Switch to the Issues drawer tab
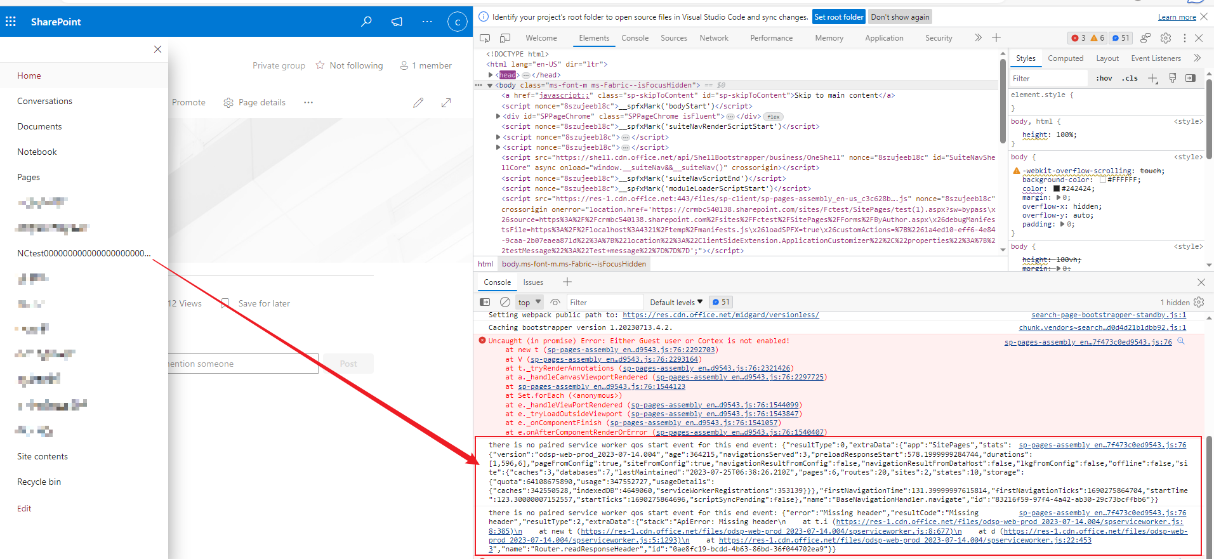This screenshot has width=1214, height=559. click(x=533, y=282)
